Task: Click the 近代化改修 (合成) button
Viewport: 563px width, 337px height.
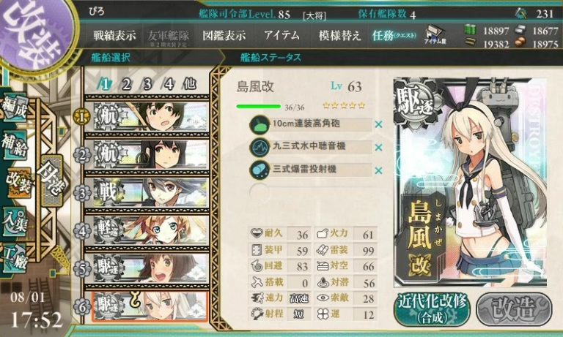Action: [x=433, y=309]
